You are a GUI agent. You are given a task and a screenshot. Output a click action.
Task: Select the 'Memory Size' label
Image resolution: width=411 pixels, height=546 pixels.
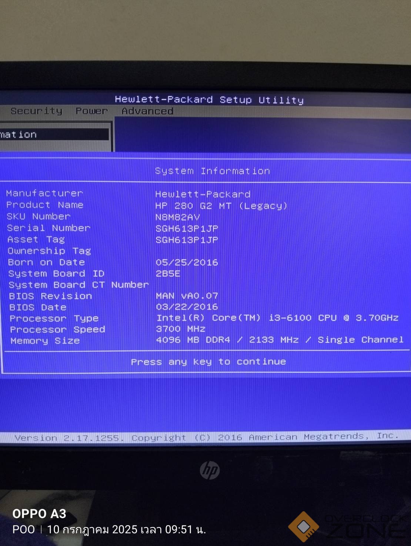[x=45, y=340]
